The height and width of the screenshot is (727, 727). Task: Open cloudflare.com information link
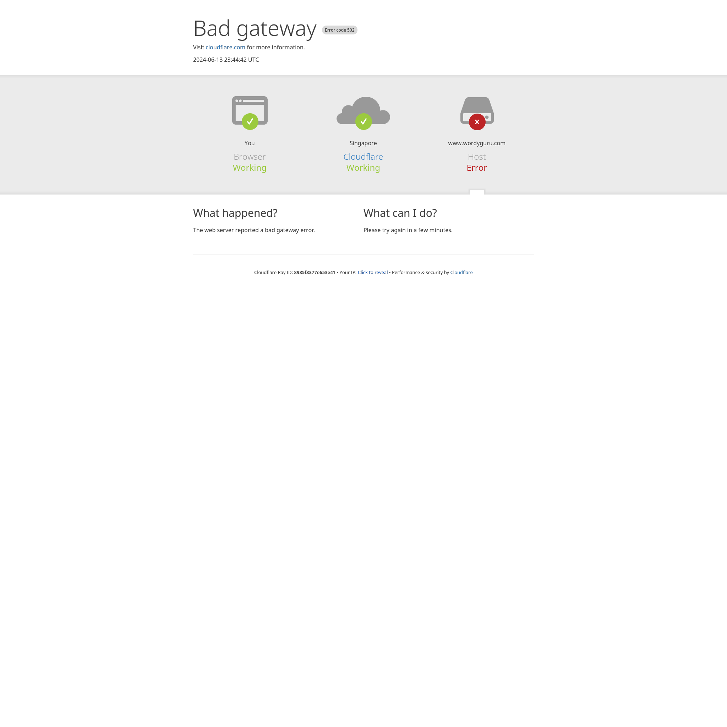225,47
